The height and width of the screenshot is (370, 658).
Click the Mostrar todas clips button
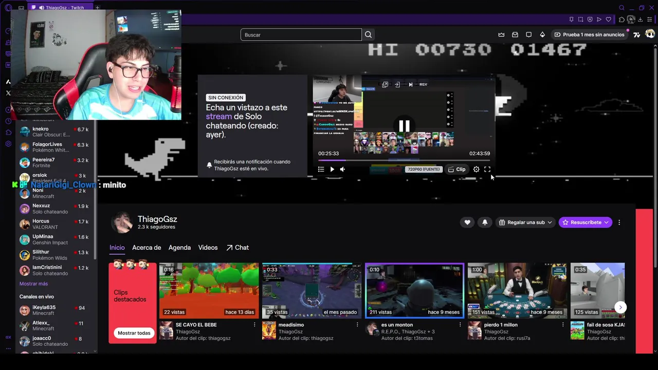point(134,333)
